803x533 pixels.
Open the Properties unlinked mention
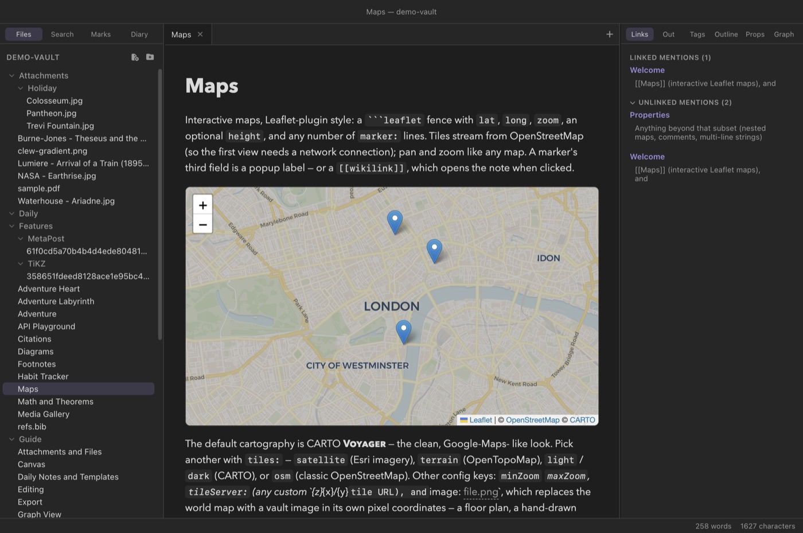(x=650, y=115)
